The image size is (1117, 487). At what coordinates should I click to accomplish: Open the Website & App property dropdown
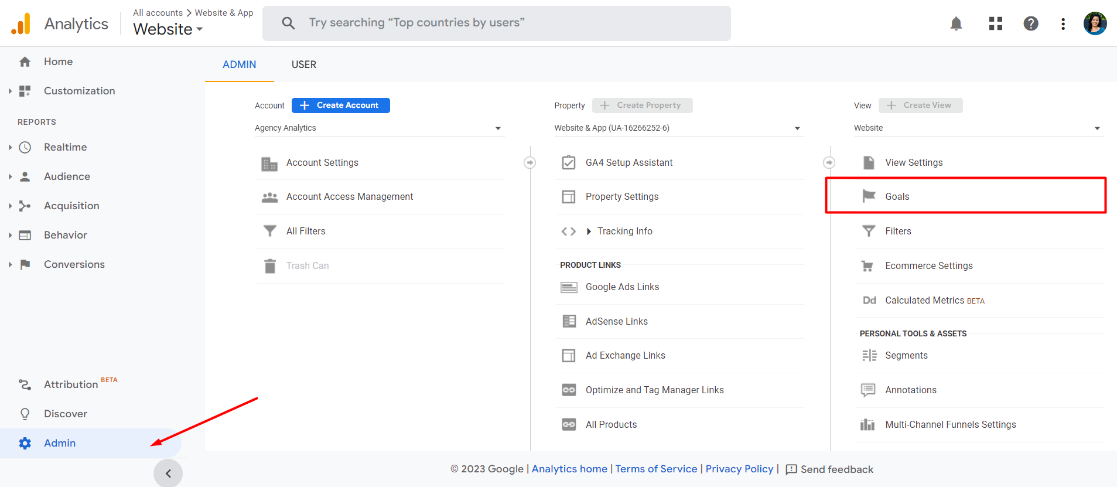click(678, 128)
